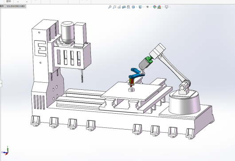Expand the View Settings dropdown arrow
235x161 pixels.
(170, 7)
